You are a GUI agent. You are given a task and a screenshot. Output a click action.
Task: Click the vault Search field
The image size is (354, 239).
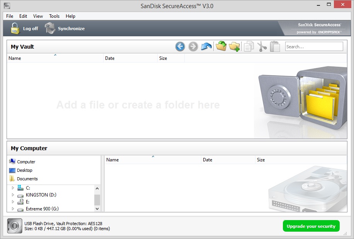coord(314,46)
